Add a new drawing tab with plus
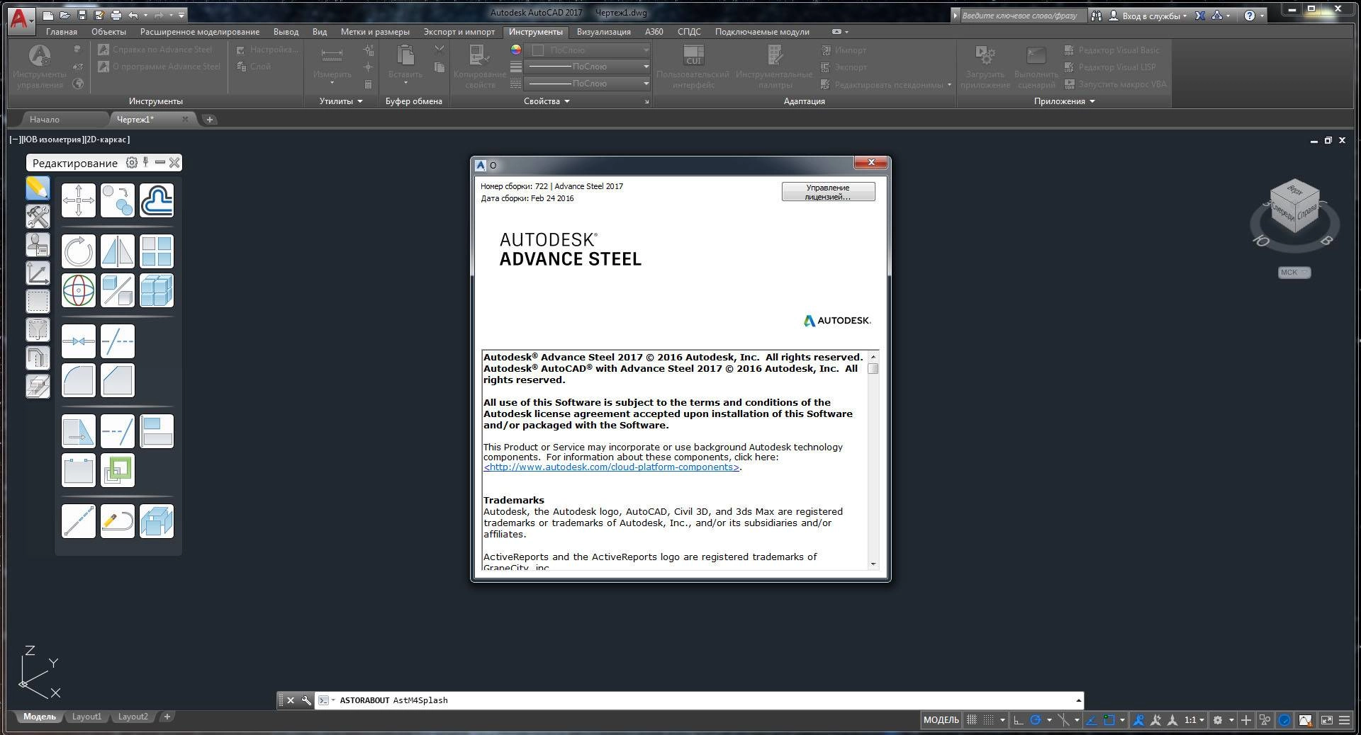Image resolution: width=1361 pixels, height=735 pixels. [209, 120]
